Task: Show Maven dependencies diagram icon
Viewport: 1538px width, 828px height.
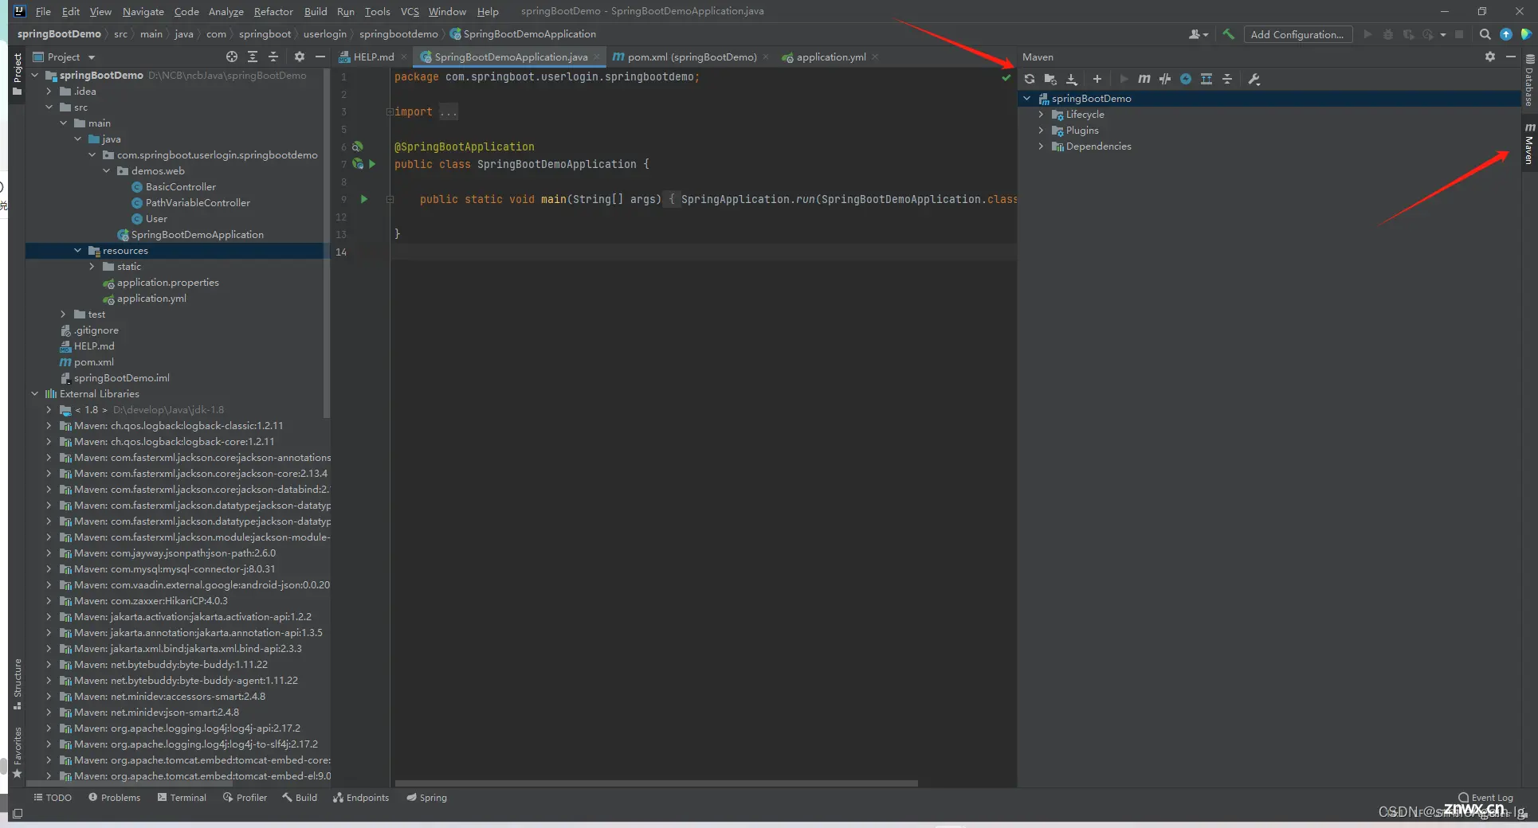Action: (1206, 79)
